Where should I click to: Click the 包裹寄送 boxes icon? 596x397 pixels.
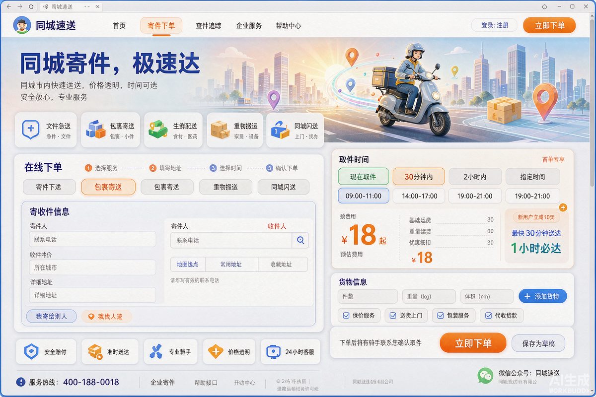pyautogui.click(x=96, y=130)
